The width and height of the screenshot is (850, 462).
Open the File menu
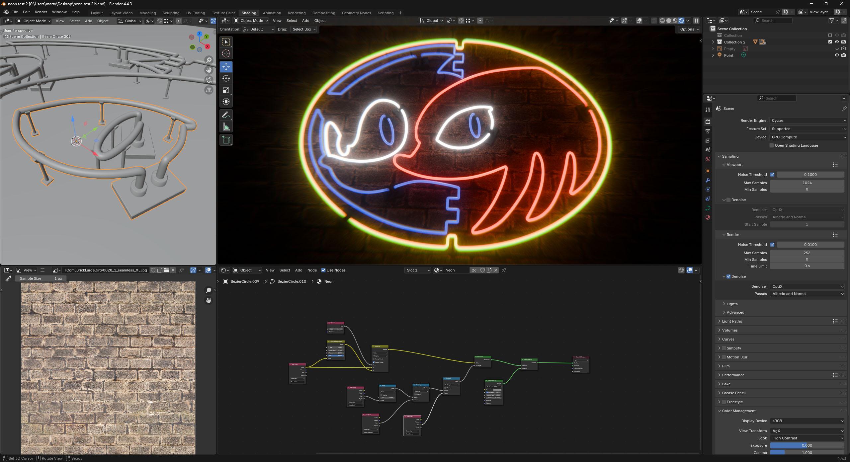pyautogui.click(x=15, y=12)
